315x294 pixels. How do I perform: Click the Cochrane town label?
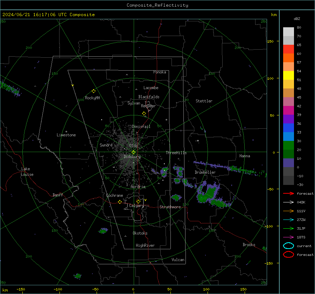click(114, 195)
